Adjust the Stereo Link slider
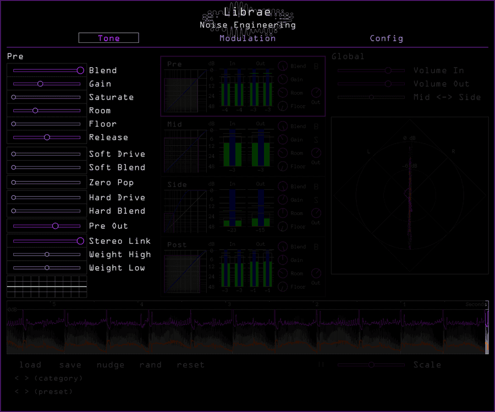Image resolution: width=495 pixels, height=412 pixels. click(47, 241)
